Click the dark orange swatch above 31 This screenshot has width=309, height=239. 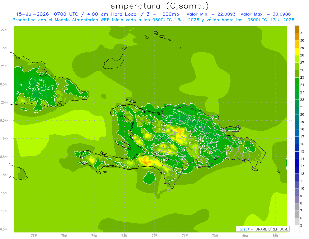point(297,29)
